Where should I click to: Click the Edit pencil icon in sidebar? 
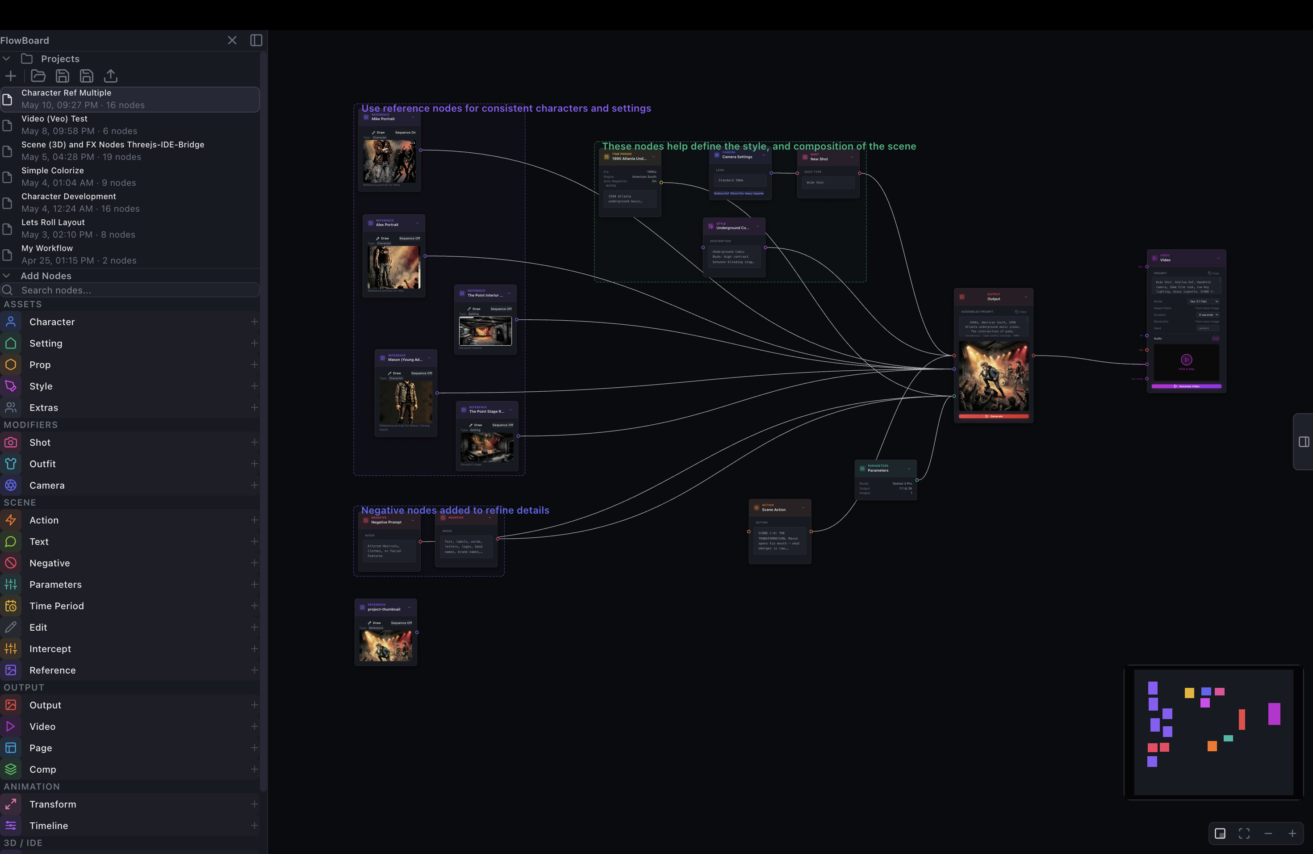coord(11,627)
